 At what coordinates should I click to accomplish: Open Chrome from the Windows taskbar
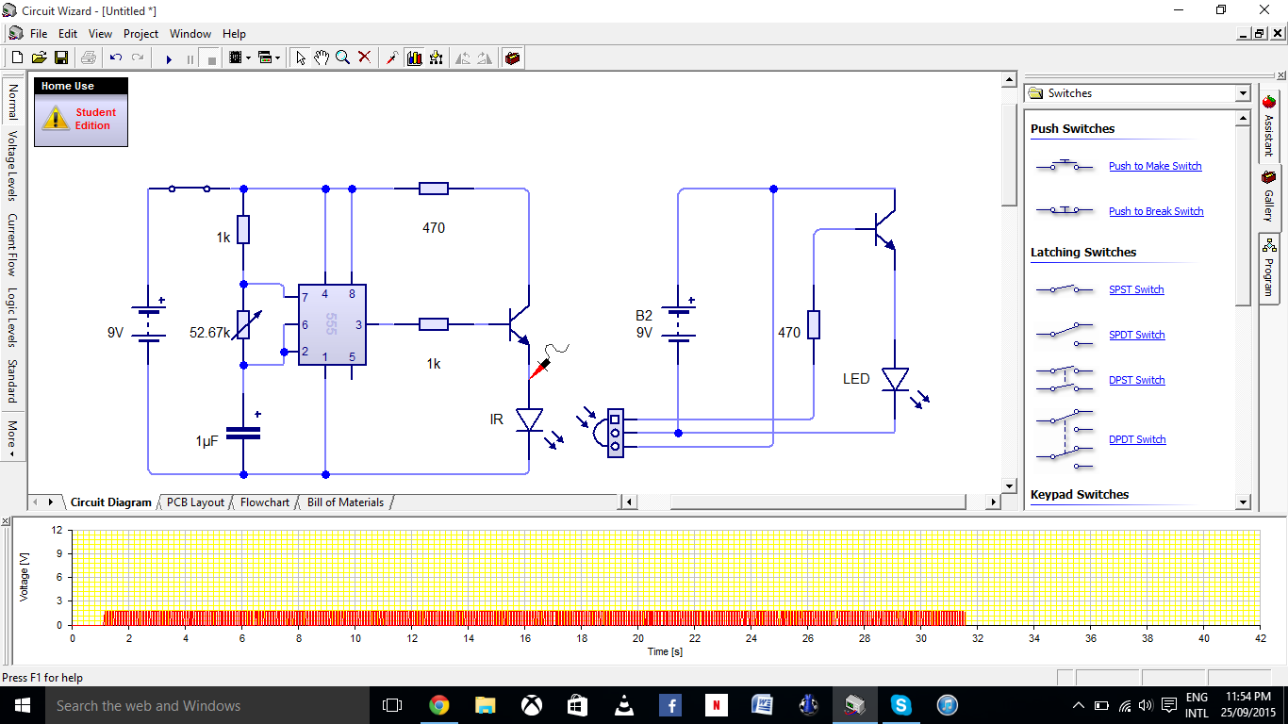(x=438, y=705)
